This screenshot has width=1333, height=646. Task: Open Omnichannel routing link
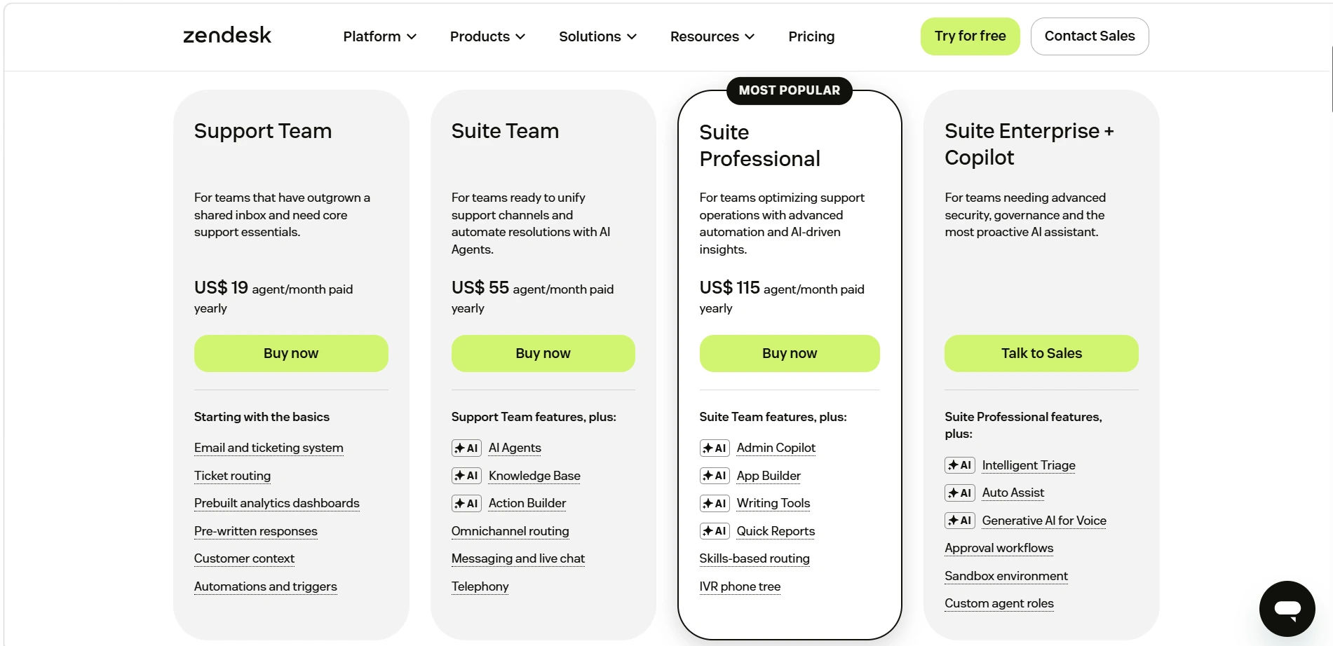(x=510, y=531)
